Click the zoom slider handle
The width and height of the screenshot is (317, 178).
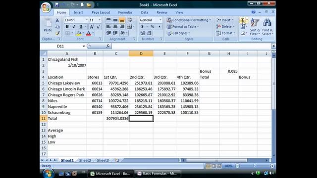[255, 166]
